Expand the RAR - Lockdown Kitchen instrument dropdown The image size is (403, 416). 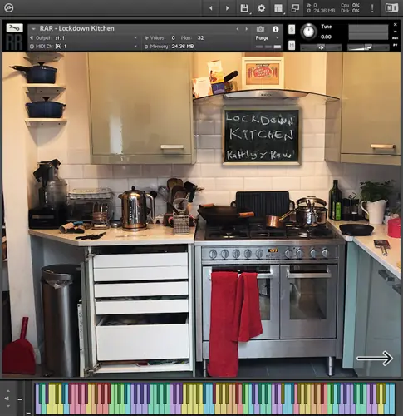(33, 28)
